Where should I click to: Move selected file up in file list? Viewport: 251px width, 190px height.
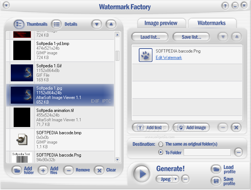click(111, 24)
